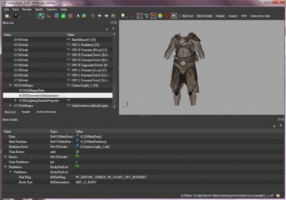The height and width of the screenshot is (200, 286).
Task: Toggle the red map marker display
Action: click(x=167, y=16)
